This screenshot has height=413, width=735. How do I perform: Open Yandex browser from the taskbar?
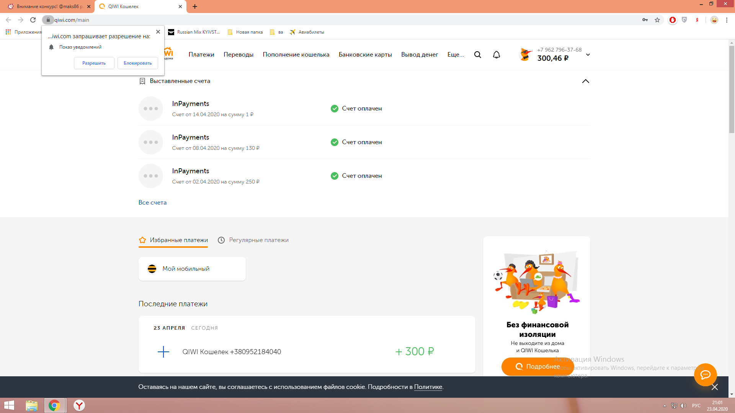[x=79, y=405]
